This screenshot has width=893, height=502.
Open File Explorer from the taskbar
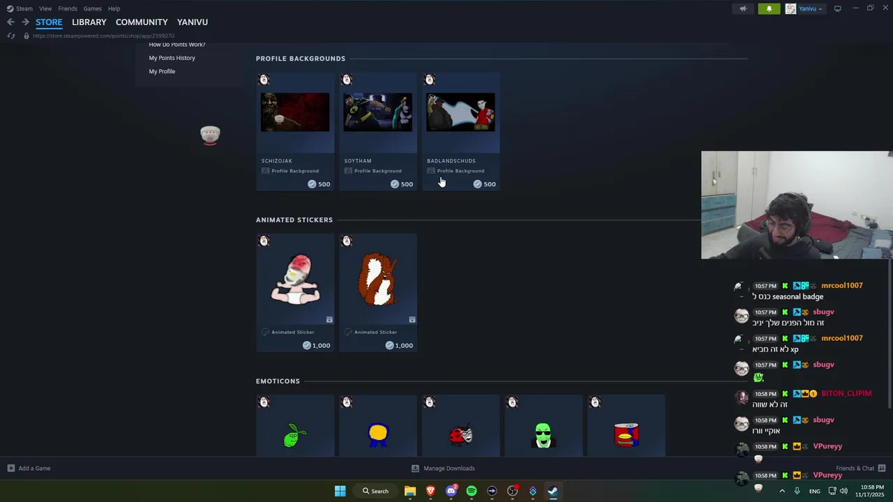click(x=410, y=491)
